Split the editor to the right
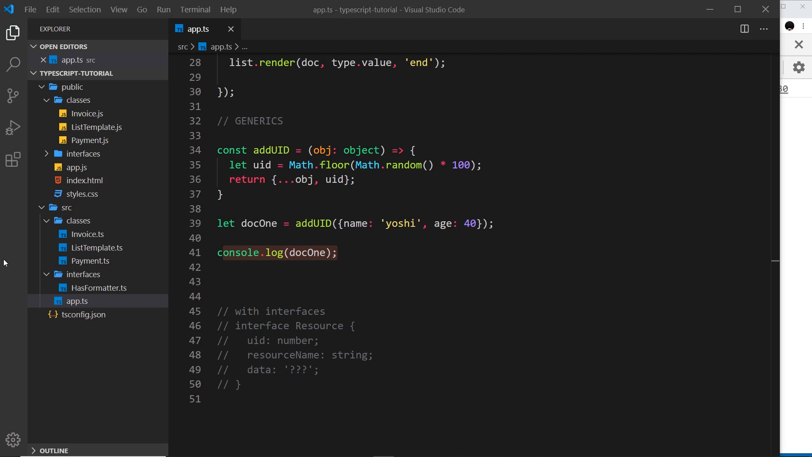The height and width of the screenshot is (457, 812). [744, 29]
